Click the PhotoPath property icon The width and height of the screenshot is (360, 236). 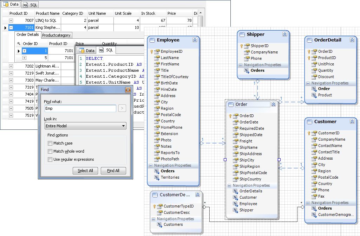tap(157, 159)
